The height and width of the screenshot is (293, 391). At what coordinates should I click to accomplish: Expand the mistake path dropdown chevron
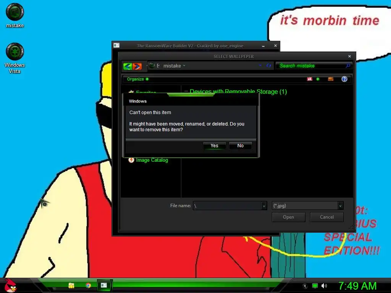click(184, 66)
